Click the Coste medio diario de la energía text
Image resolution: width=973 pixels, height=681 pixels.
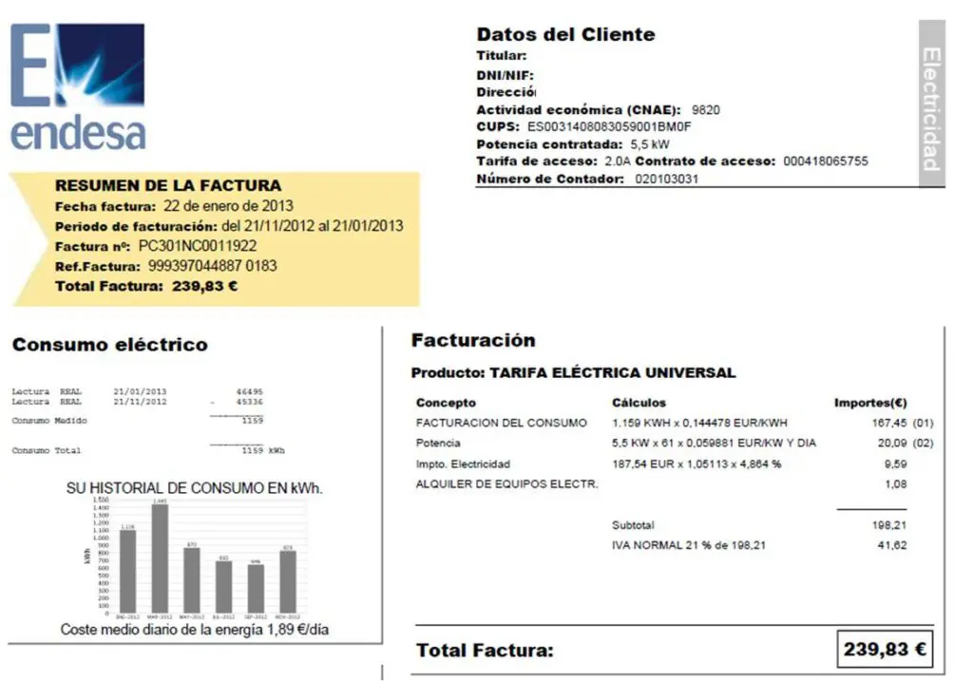(195, 630)
